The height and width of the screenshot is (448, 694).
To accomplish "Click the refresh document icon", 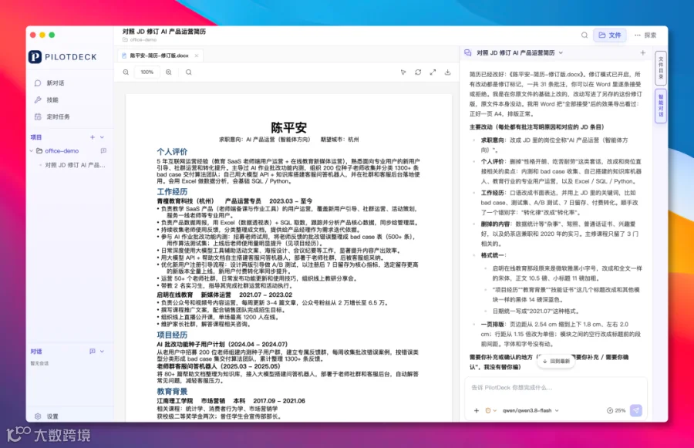I will tap(418, 72).
